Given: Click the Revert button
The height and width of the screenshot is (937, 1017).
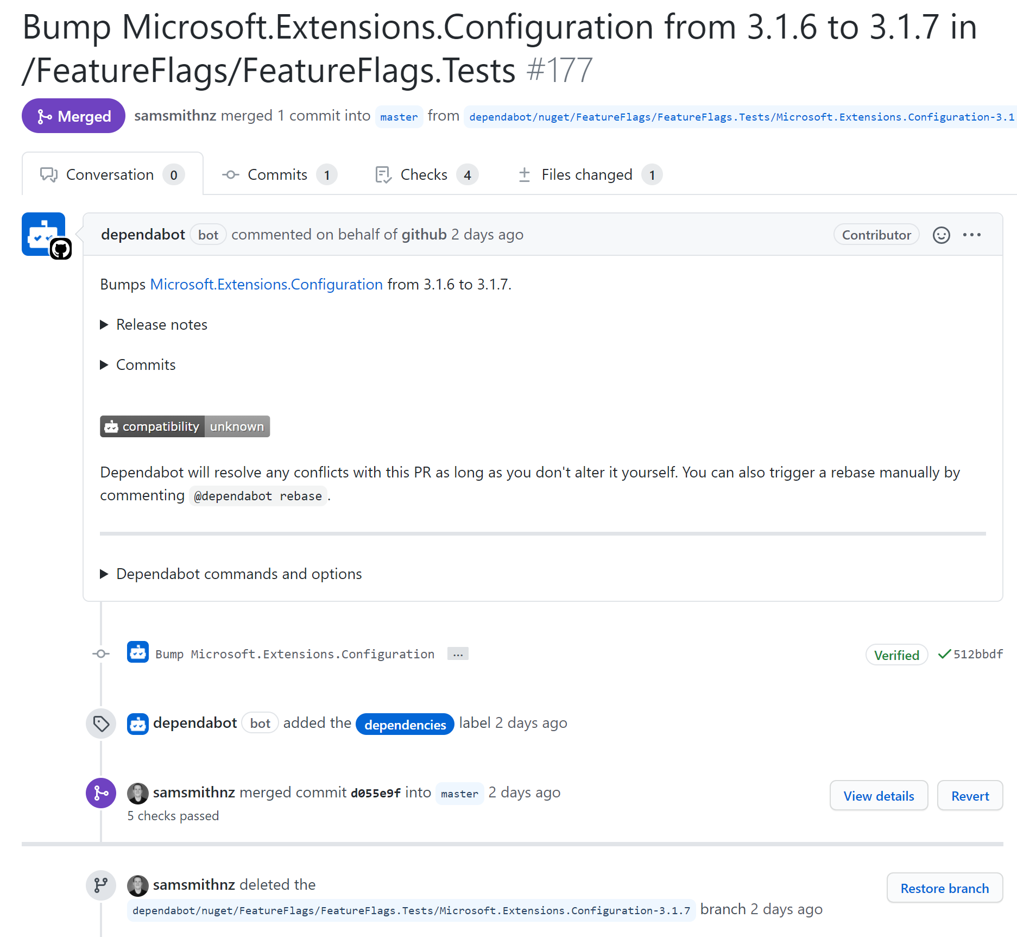Looking at the screenshot, I should (x=970, y=796).
